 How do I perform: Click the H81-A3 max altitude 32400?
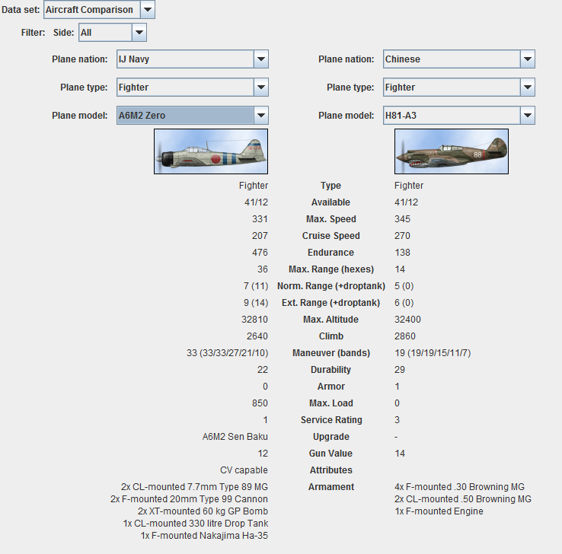tap(408, 320)
